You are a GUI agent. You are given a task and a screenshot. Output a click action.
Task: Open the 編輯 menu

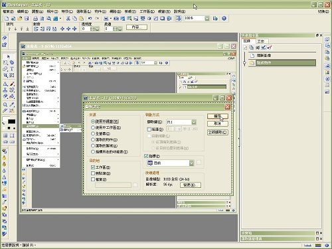click(23, 11)
